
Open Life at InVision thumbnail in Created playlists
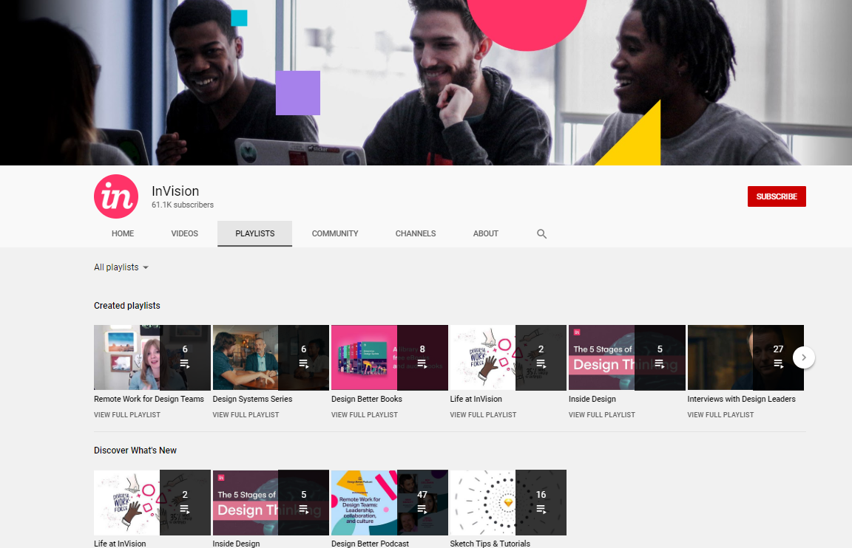[x=508, y=357]
